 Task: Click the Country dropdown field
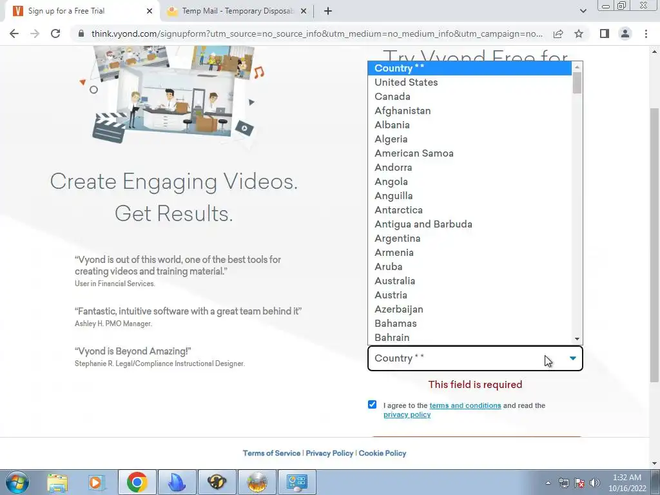pos(475,358)
